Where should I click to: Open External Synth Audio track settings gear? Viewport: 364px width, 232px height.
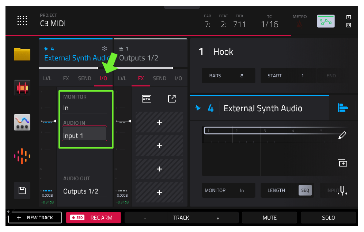pyautogui.click(x=105, y=49)
